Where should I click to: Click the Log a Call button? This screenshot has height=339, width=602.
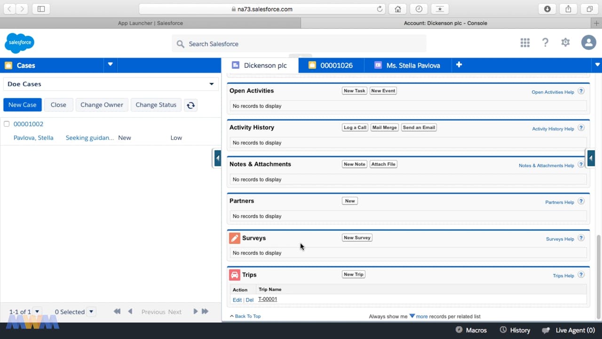(x=355, y=128)
